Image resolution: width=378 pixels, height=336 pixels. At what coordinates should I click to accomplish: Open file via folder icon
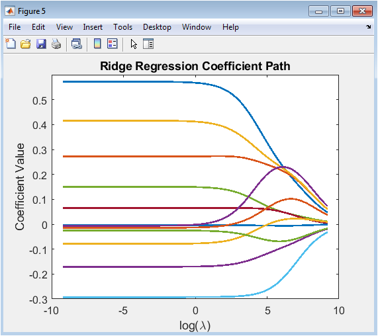(26, 44)
